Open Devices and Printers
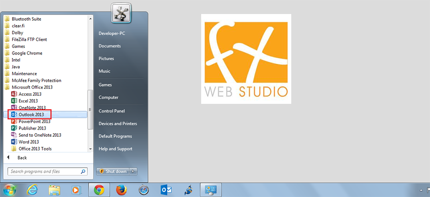The width and height of the screenshot is (430, 197). point(118,124)
